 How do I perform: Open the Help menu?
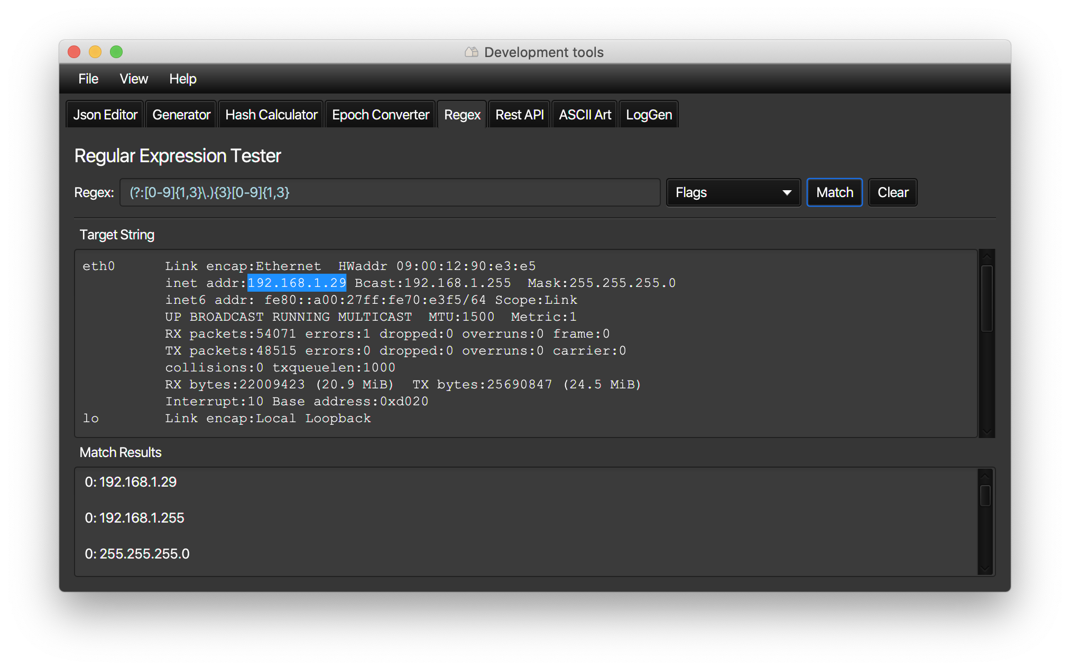182,79
